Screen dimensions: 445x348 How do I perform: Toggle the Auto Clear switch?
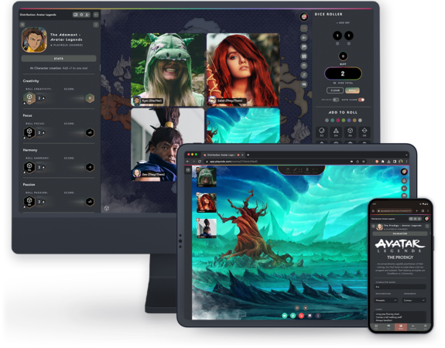pyautogui.click(x=361, y=100)
